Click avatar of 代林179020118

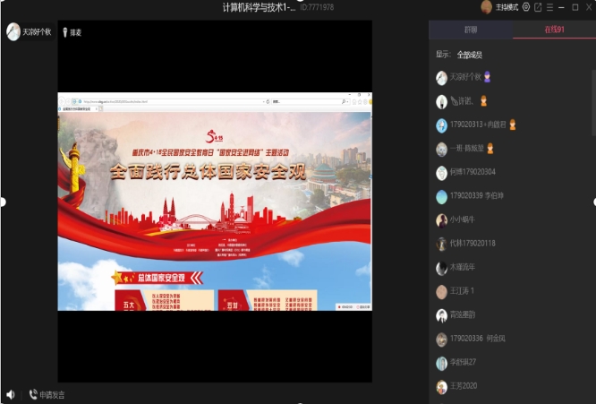[x=441, y=244]
